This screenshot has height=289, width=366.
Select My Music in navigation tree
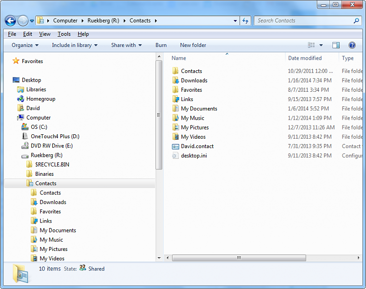point(47,240)
